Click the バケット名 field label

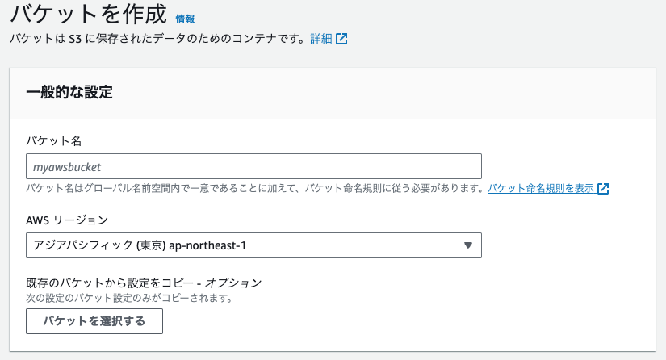[53, 141]
